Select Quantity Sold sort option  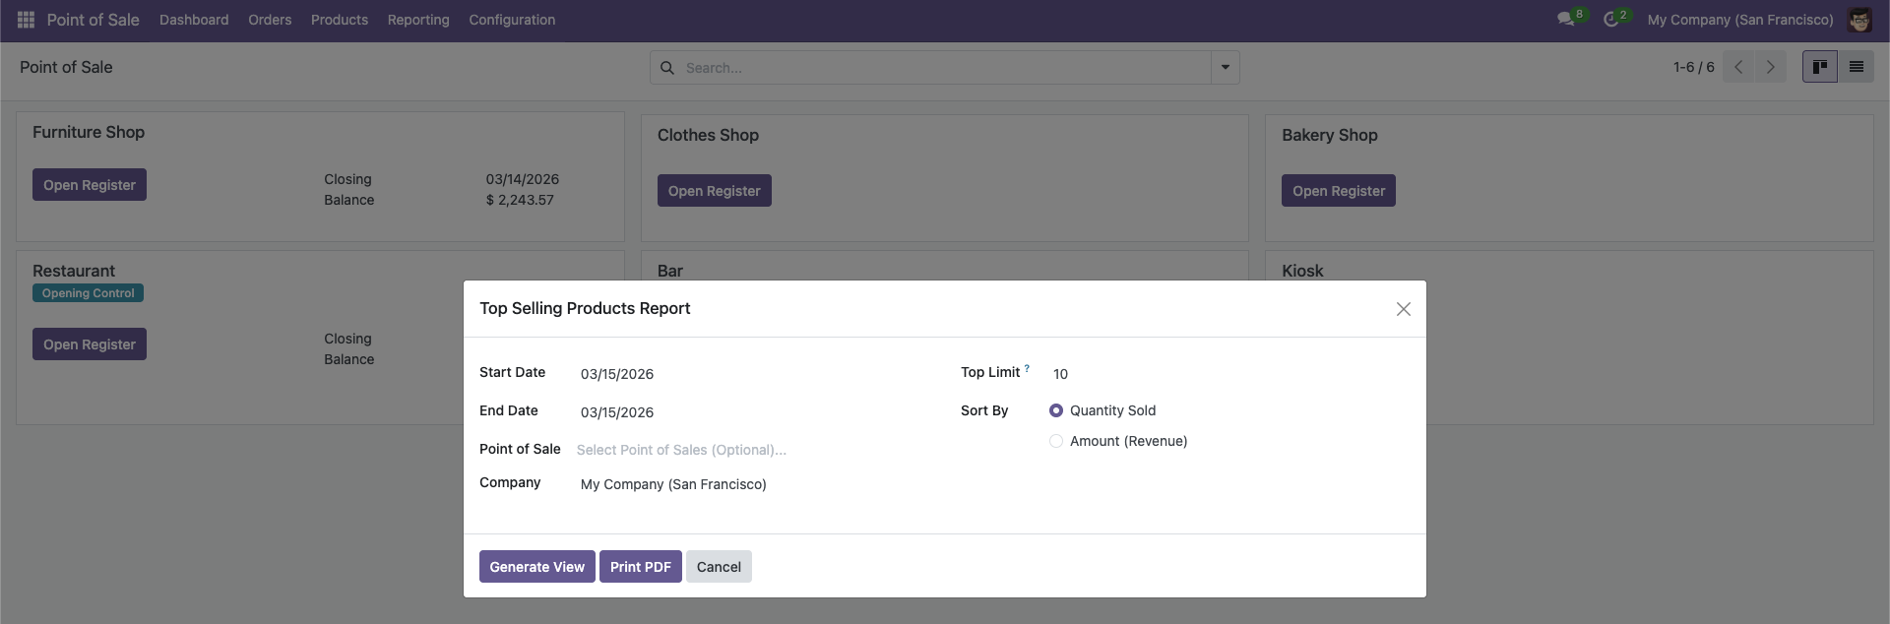[1056, 410]
